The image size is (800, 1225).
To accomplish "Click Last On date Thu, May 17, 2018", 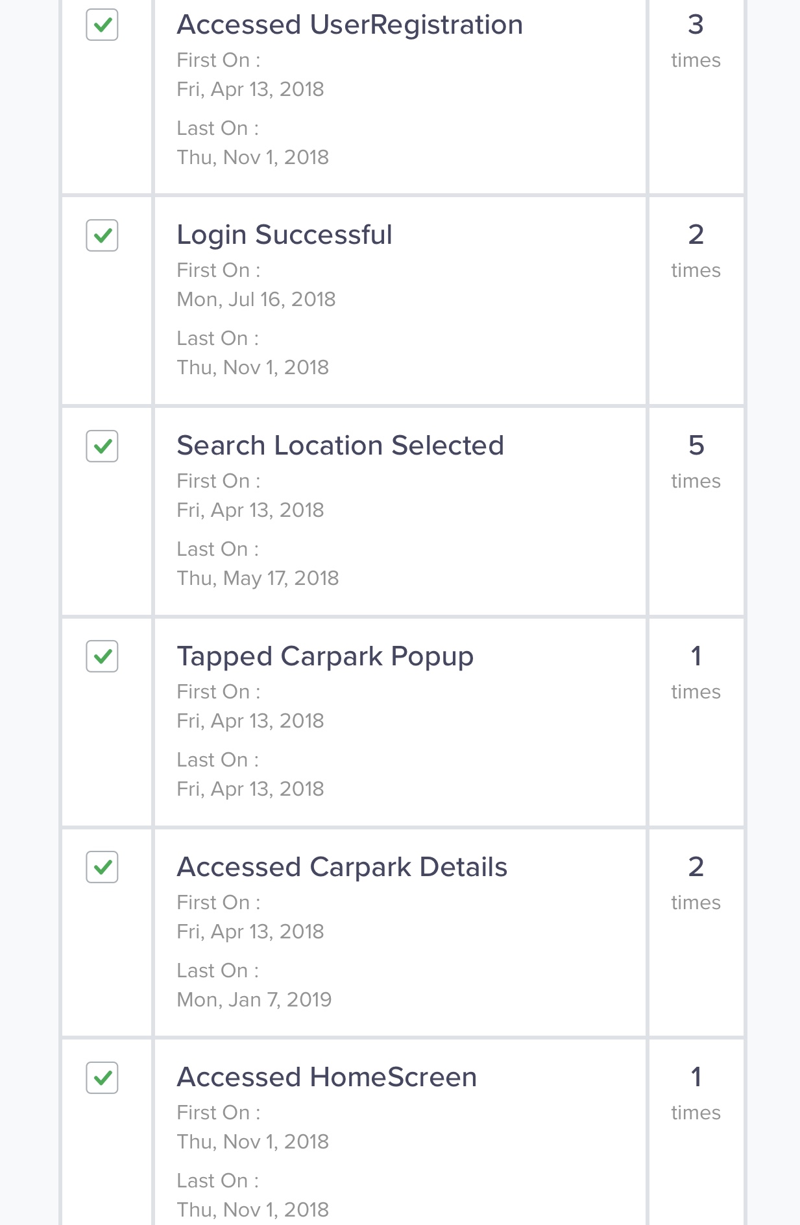I will 258,578.
